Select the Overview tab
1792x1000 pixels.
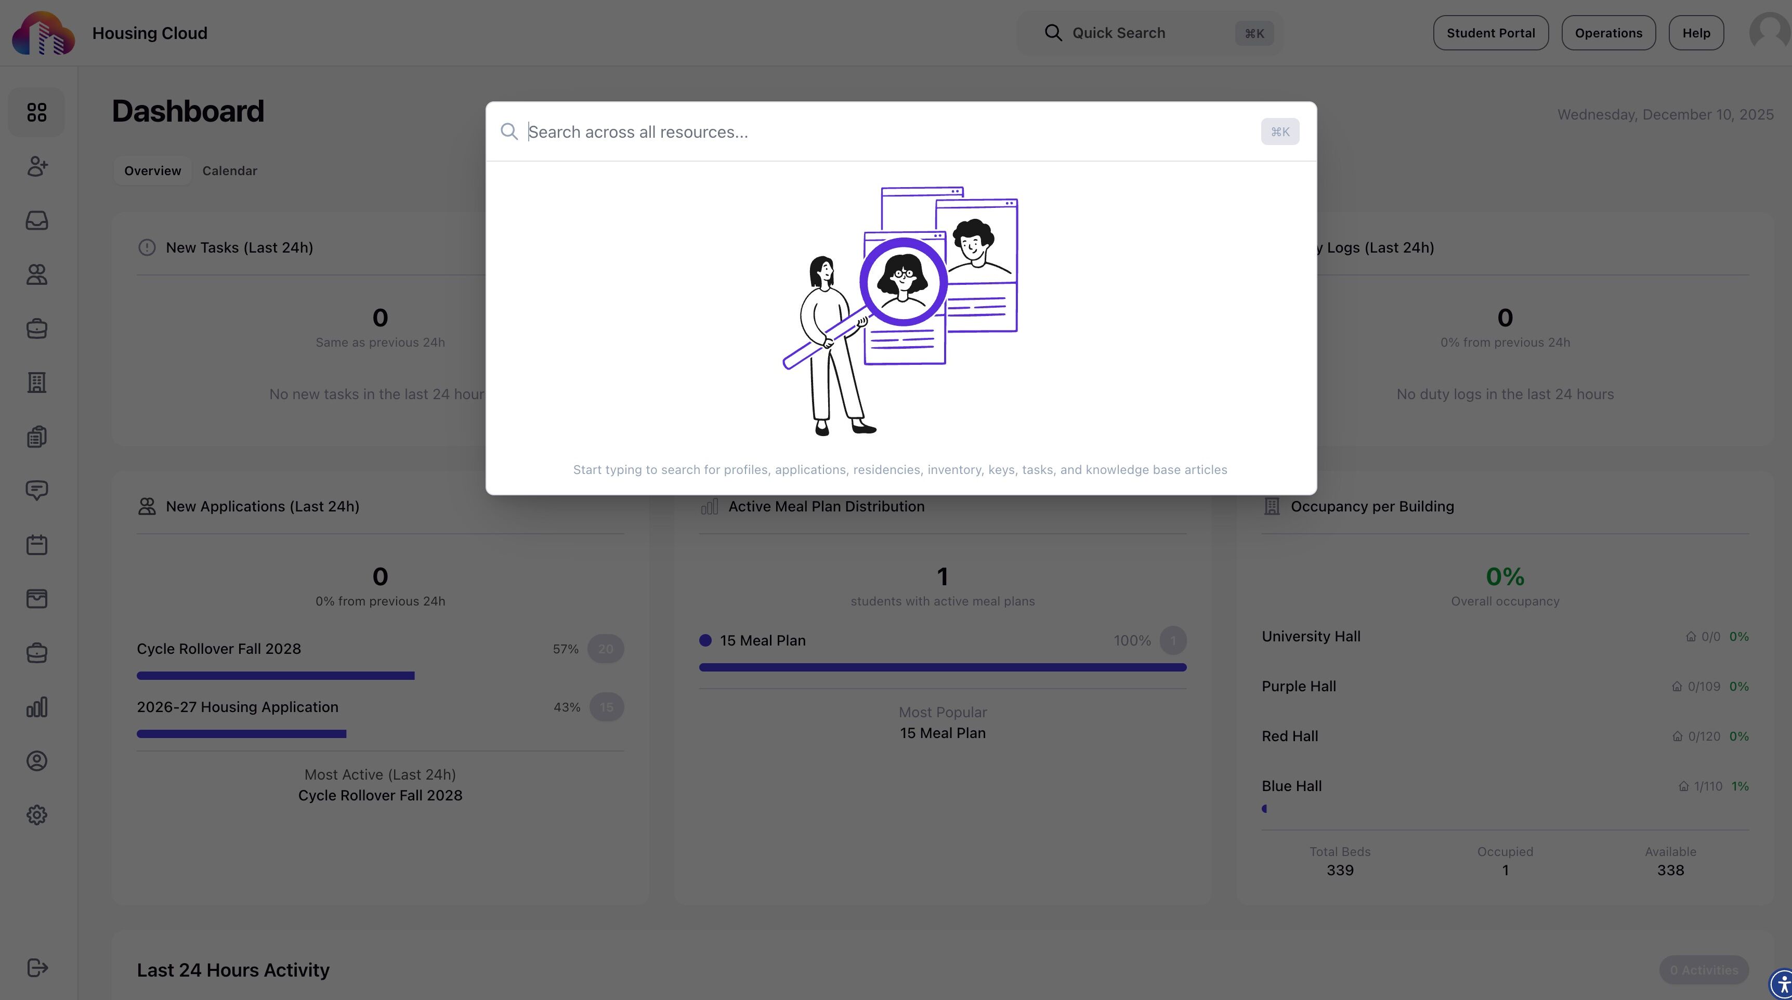click(x=152, y=171)
